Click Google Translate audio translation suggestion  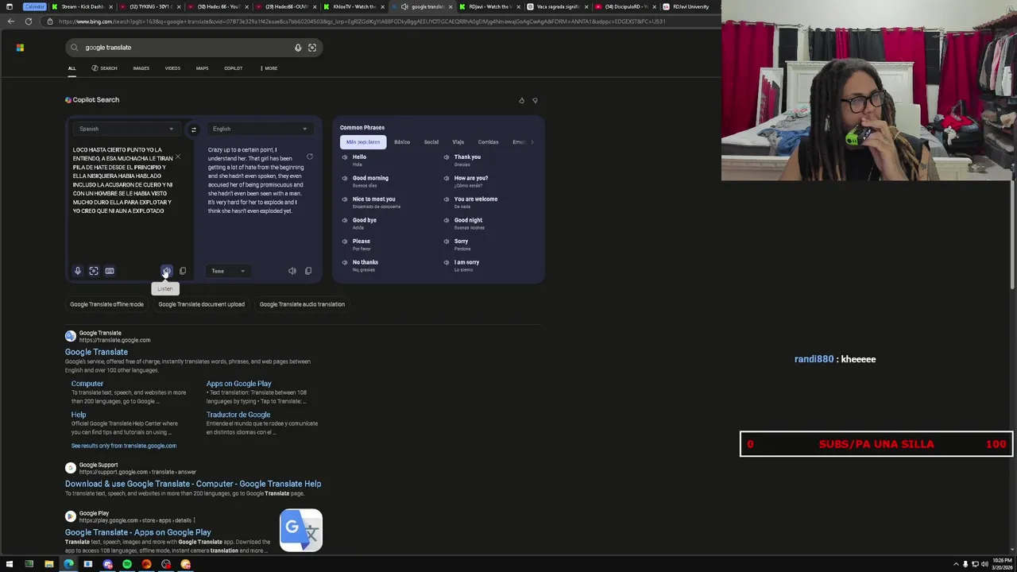302,304
